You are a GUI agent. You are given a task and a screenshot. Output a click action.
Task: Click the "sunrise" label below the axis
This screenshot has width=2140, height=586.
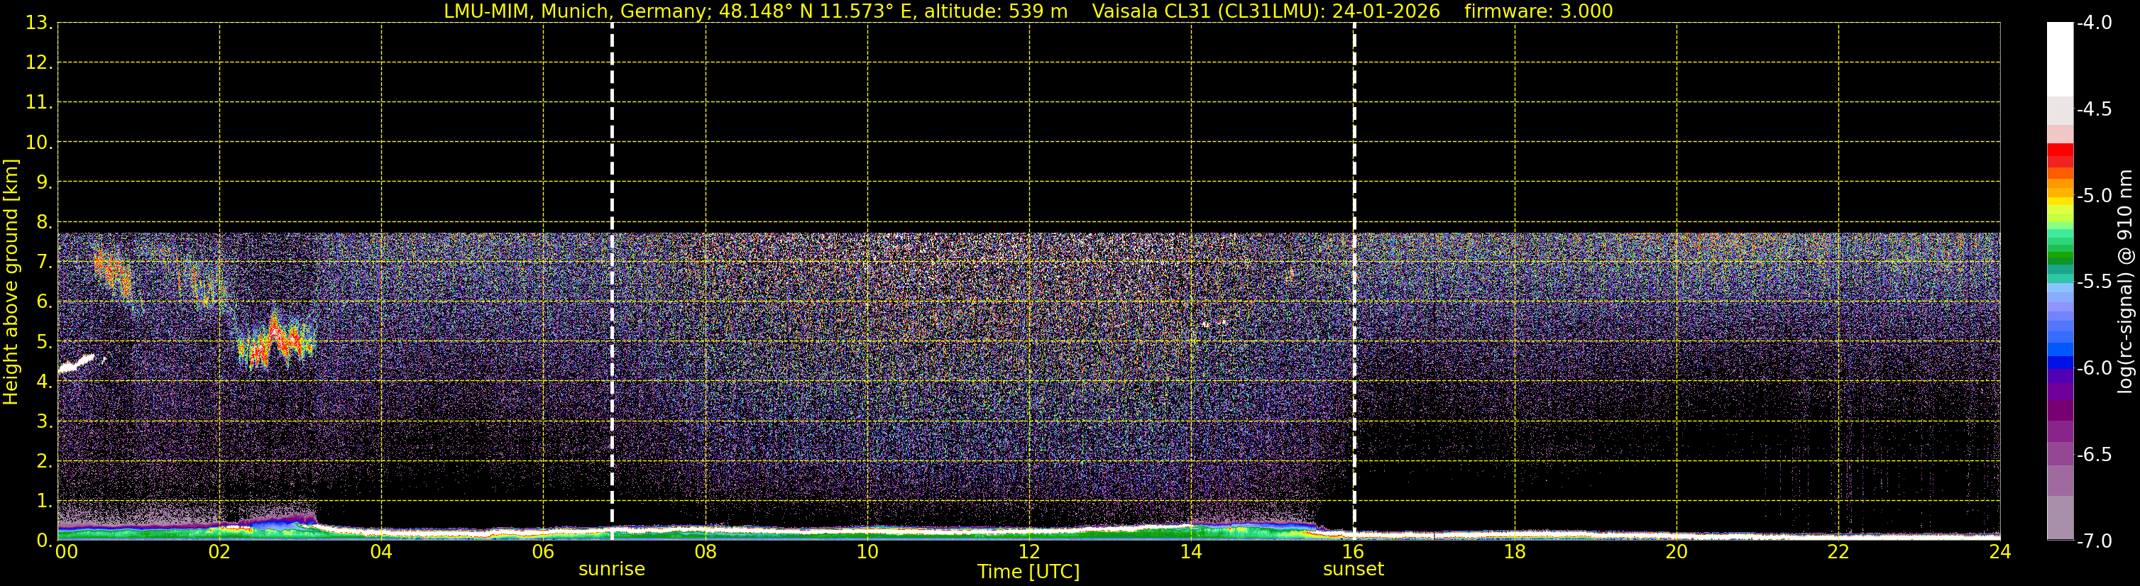[x=611, y=570]
